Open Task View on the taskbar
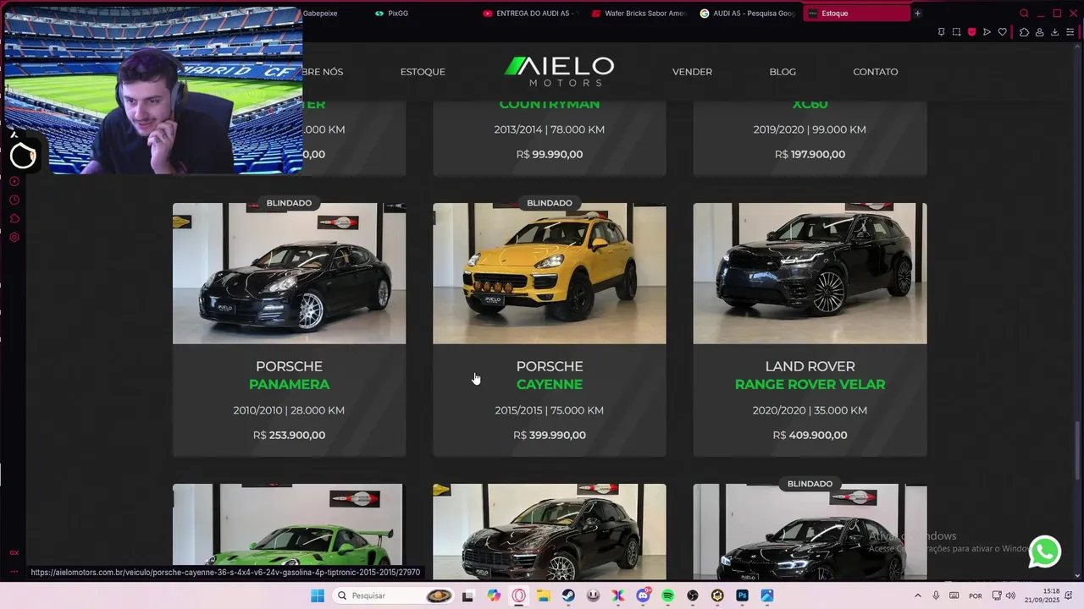The image size is (1084, 609). click(x=467, y=595)
